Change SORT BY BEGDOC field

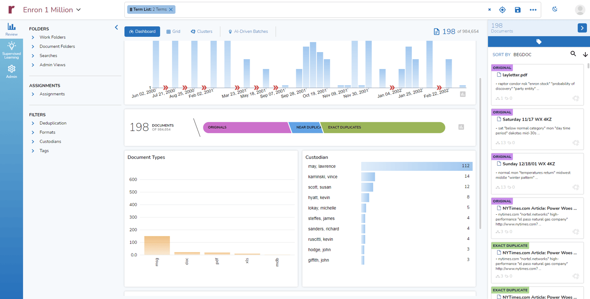(x=522, y=55)
